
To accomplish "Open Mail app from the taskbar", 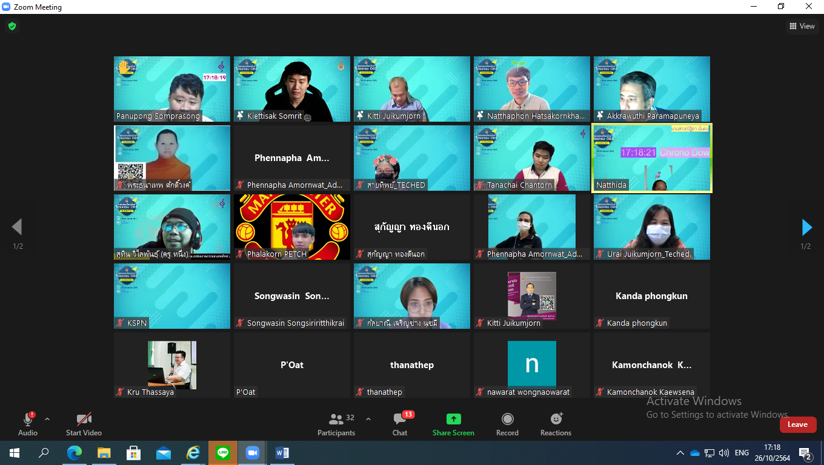I will (x=163, y=453).
